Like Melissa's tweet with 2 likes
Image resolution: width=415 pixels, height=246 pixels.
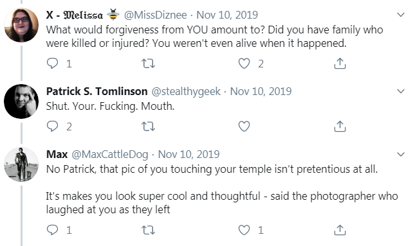coord(244,64)
